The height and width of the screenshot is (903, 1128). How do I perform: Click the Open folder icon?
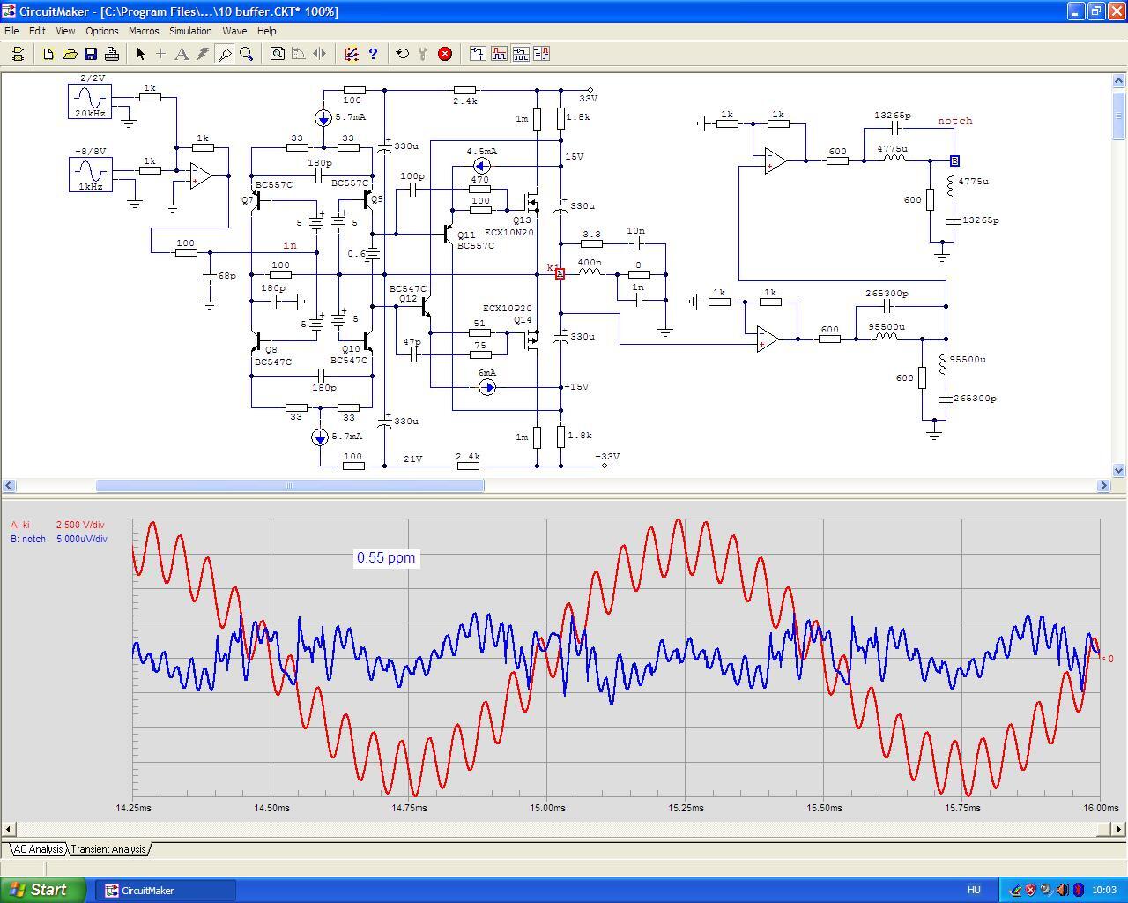click(69, 54)
